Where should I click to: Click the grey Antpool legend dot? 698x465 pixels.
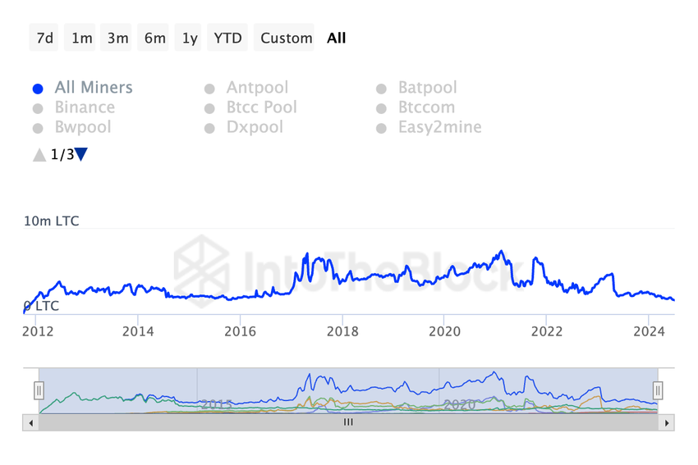coord(209,89)
